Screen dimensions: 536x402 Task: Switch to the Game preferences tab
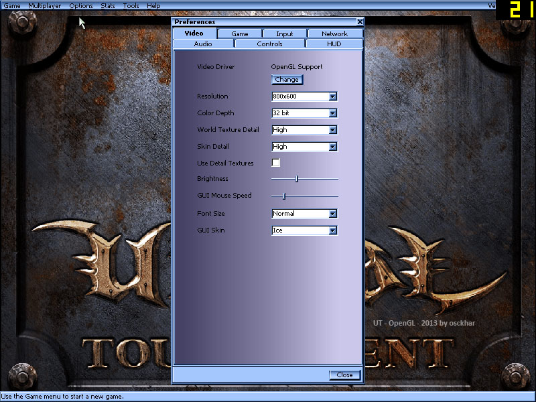(x=240, y=34)
